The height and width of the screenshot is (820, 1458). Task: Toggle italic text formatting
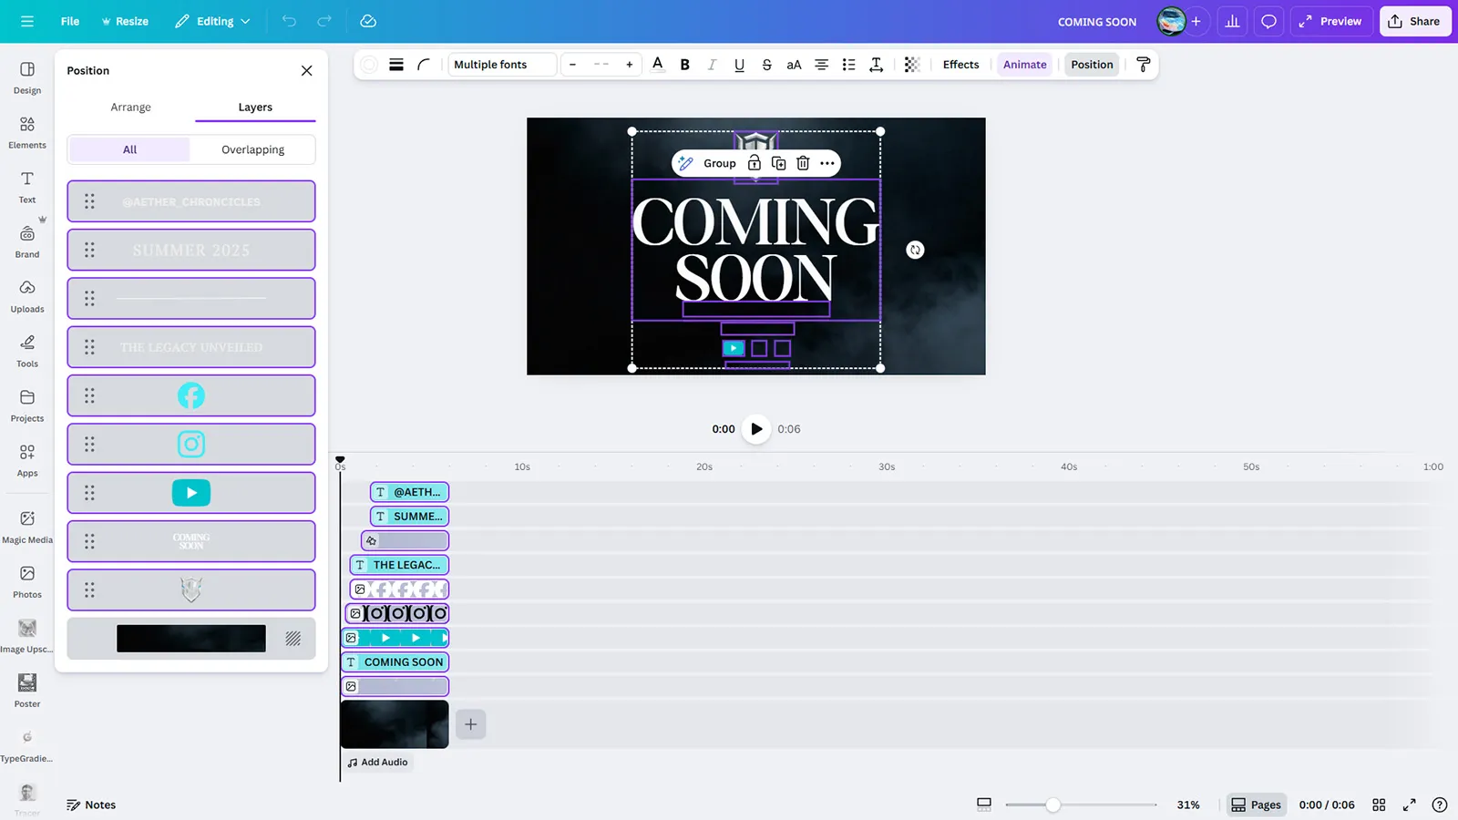712,65
